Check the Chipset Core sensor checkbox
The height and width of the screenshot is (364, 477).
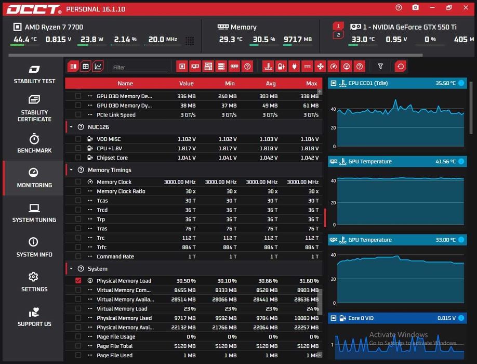[78, 158]
